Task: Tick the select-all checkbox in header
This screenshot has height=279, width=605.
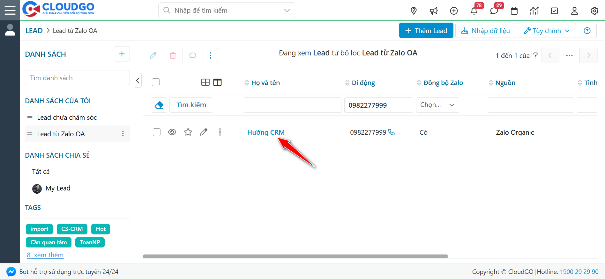Action: tap(156, 82)
